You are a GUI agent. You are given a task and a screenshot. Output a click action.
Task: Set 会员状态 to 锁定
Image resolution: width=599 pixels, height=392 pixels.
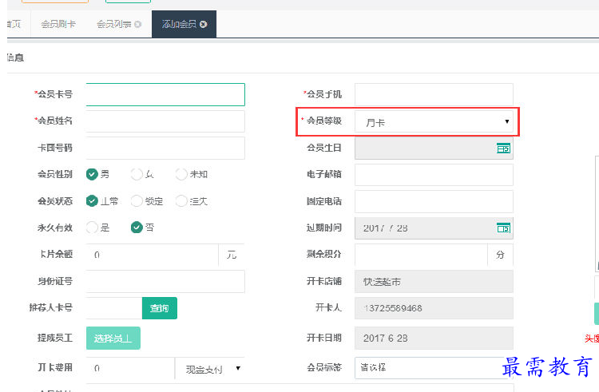click(137, 200)
